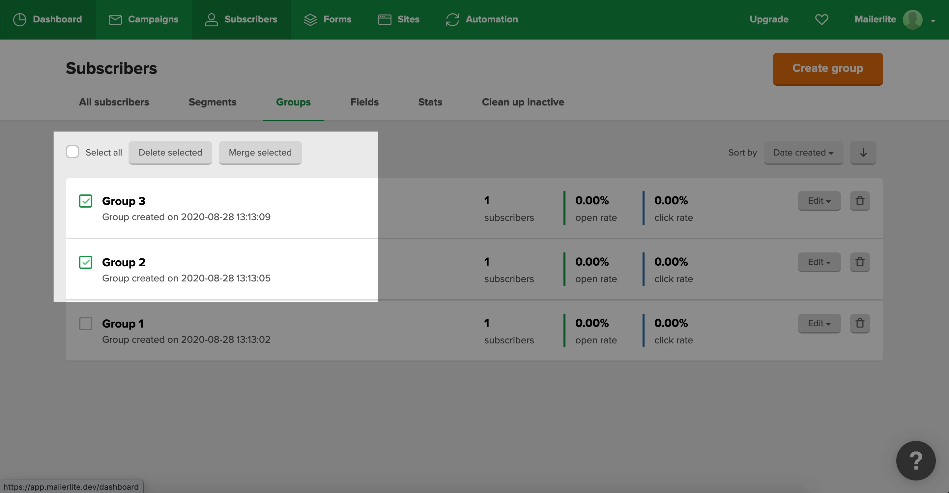
Task: Click the Automation refresh arrows icon
Action: coord(452,19)
